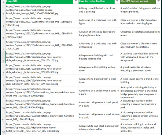162x135 pixels.
Task: Select caption 'A painting of a bridge over a pond'
Action: pyautogui.click(x=99, y=92)
